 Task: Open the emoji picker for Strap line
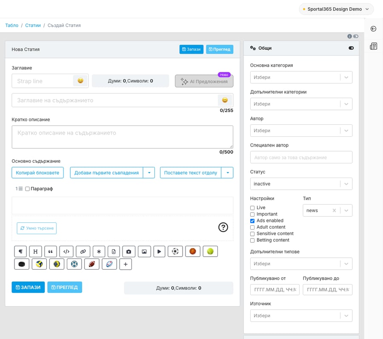(x=80, y=80)
